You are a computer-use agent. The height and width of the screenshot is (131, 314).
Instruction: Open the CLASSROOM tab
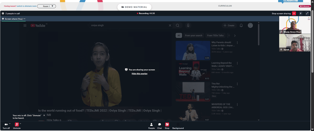290,1
